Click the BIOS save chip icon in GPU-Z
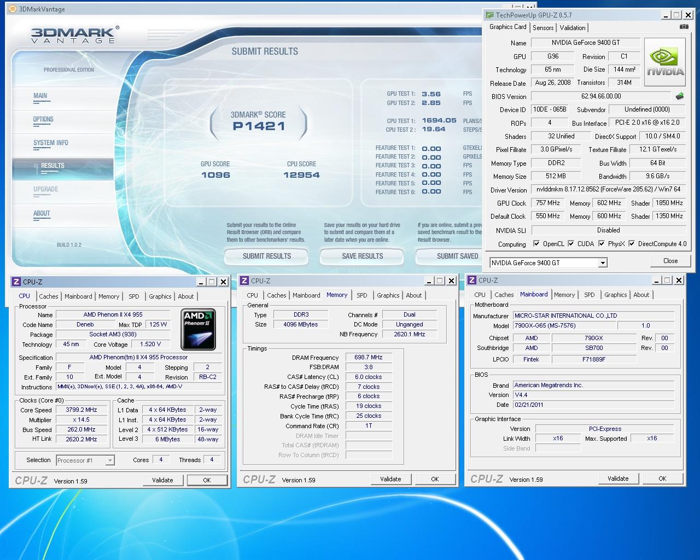Screen dimensions: 700x560 point(680,96)
